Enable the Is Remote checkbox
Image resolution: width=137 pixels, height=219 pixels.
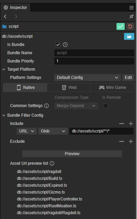pos(106,106)
